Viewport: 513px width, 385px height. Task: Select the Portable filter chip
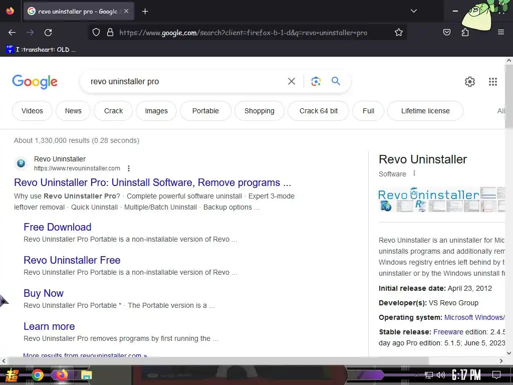(x=205, y=111)
